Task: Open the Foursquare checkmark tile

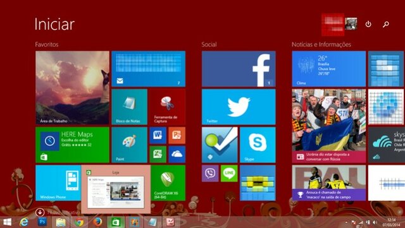Action: (x=220, y=145)
